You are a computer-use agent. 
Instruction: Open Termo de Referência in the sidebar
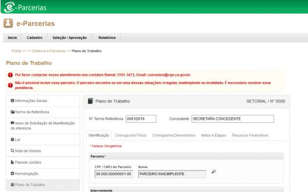(x=43, y=112)
